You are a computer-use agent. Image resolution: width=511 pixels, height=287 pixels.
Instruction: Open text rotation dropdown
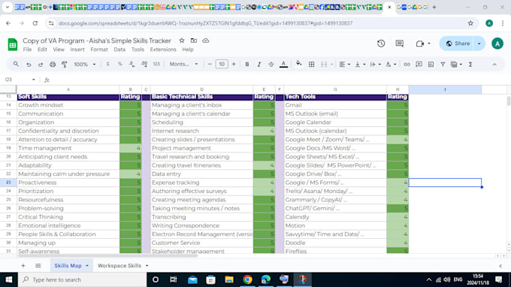pos(391,64)
